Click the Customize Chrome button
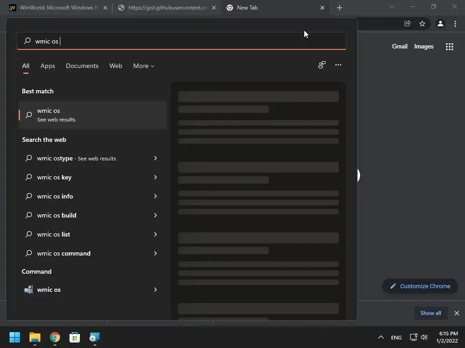 [420, 286]
